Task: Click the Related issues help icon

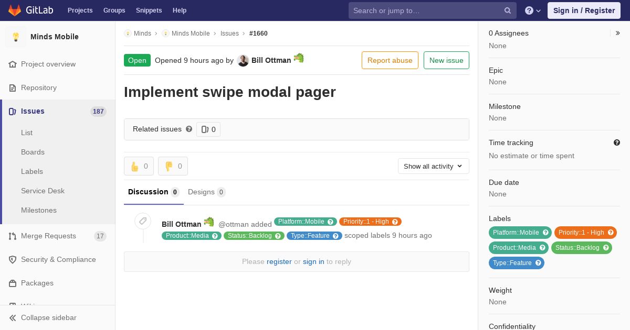Action: click(x=189, y=129)
